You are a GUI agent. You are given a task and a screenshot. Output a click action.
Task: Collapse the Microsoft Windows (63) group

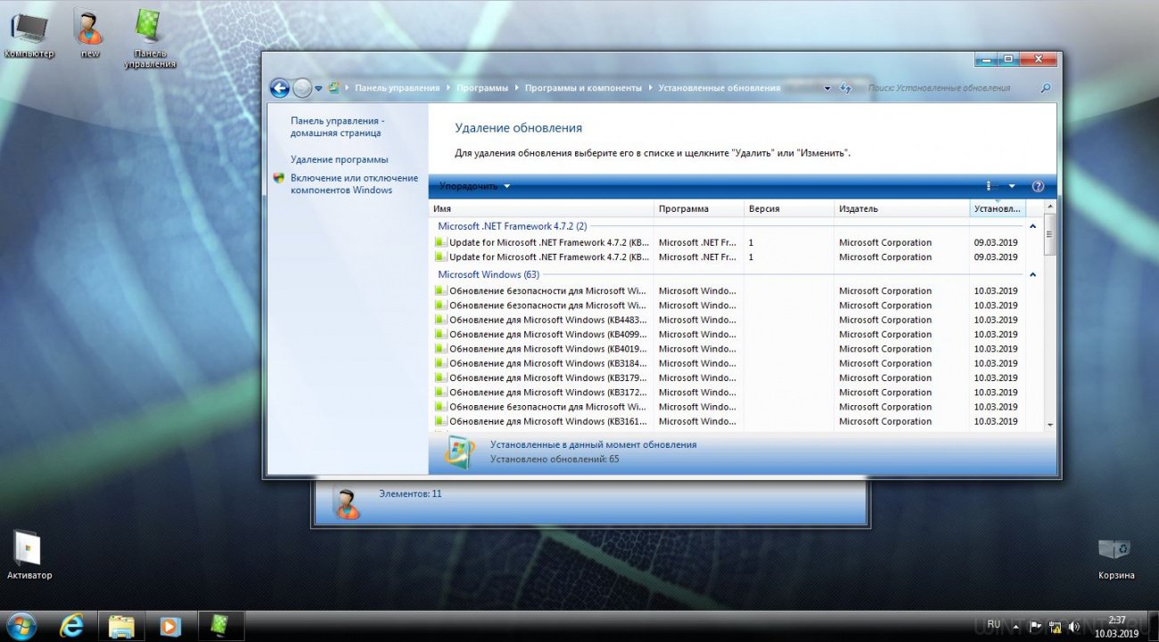coord(1033,274)
